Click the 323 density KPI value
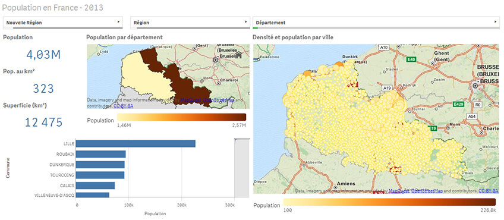Viewport: 504px width, 220px height. pos(43,89)
